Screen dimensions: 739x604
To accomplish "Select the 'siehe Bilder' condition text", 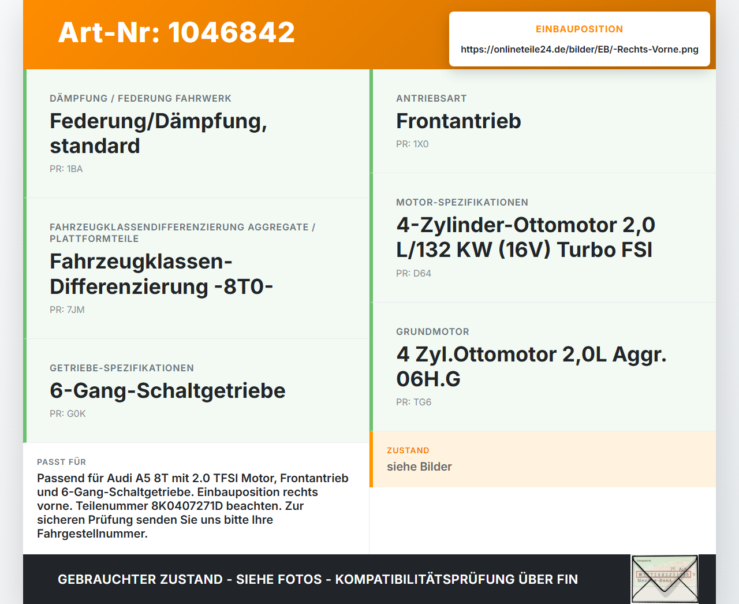I will (x=419, y=467).
